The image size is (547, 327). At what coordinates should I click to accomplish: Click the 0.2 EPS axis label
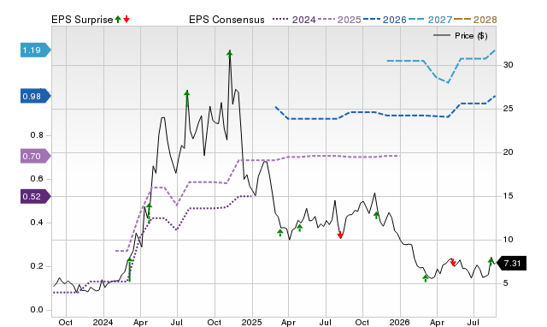click(37, 266)
